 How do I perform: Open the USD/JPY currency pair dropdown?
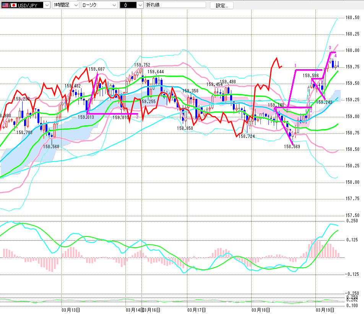(x=47, y=5)
